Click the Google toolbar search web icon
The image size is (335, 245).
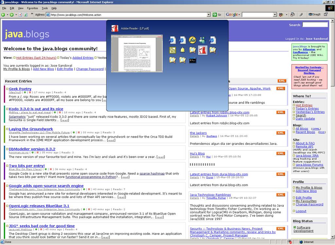(281, 14)
